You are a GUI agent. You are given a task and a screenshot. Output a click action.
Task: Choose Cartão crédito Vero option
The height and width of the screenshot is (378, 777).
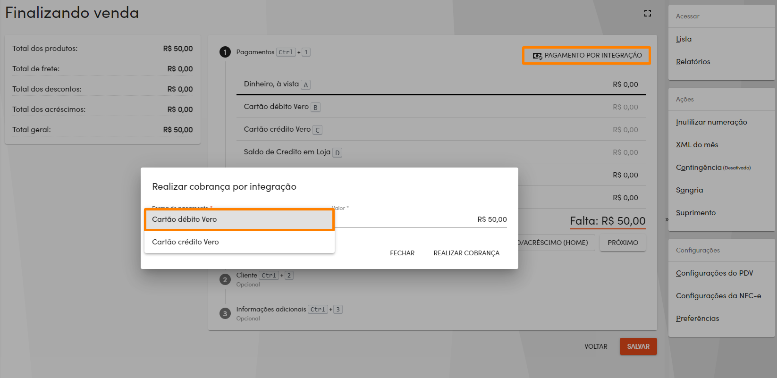[239, 242]
